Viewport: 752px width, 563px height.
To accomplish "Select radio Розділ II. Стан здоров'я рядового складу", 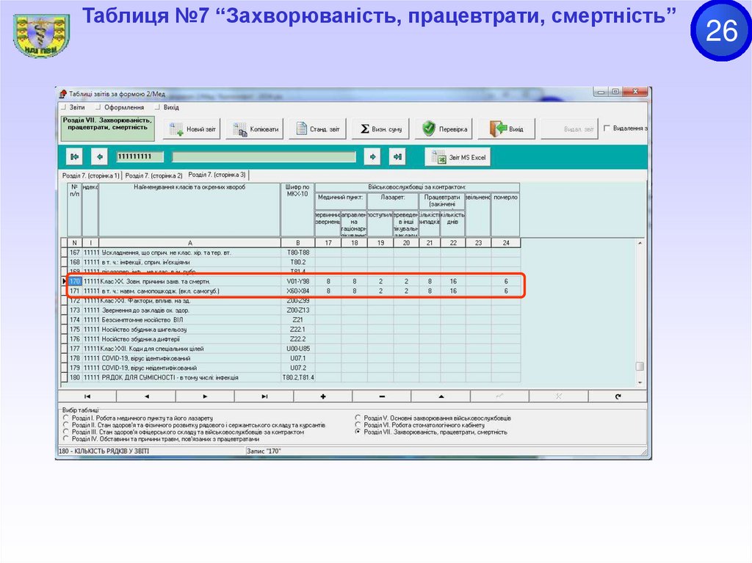I will pos(66,425).
